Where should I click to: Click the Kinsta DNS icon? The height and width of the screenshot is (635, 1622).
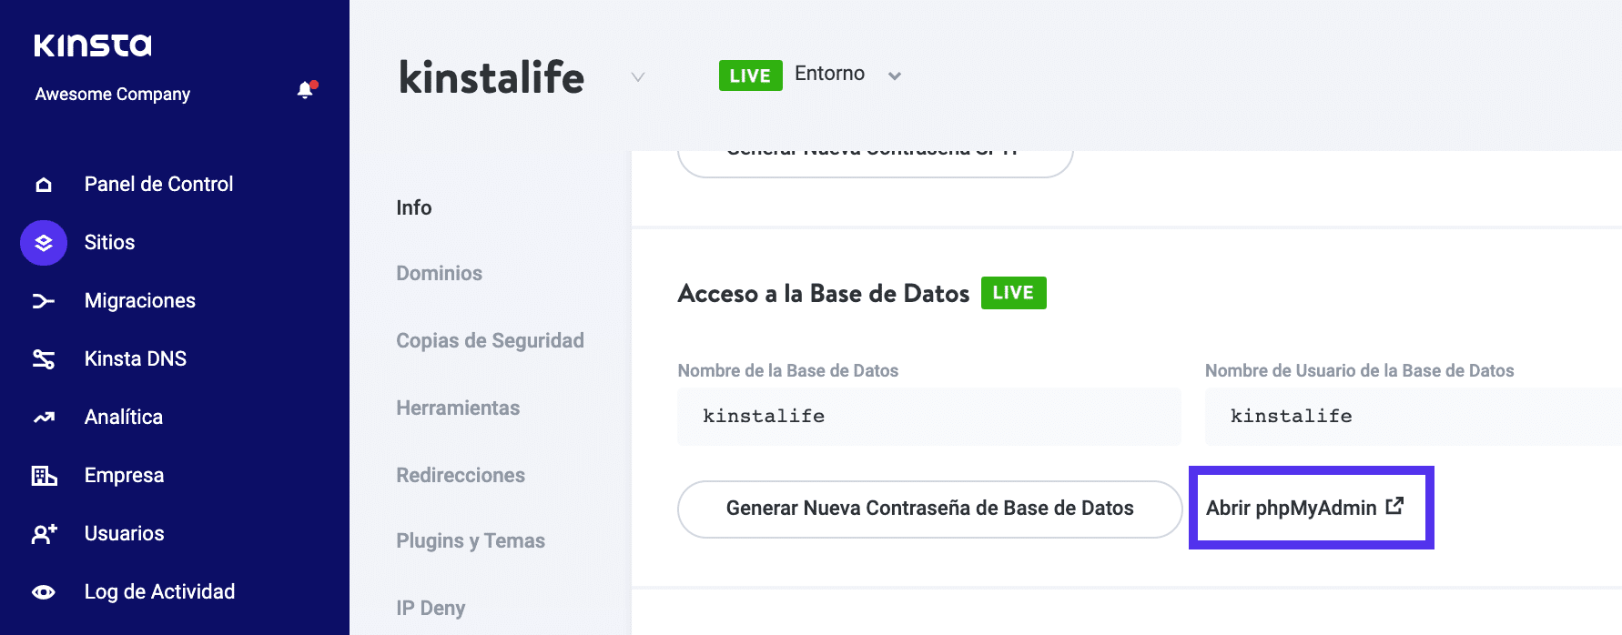[44, 359]
